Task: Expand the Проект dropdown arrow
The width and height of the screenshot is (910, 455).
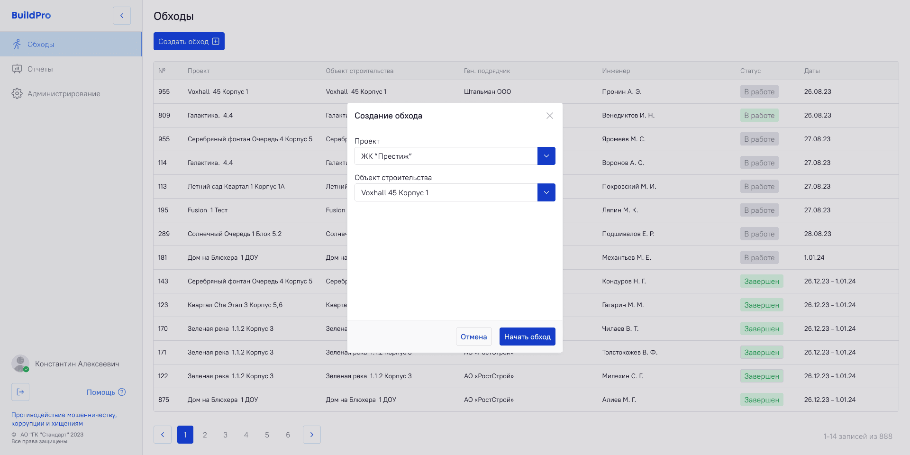Action: pos(546,156)
